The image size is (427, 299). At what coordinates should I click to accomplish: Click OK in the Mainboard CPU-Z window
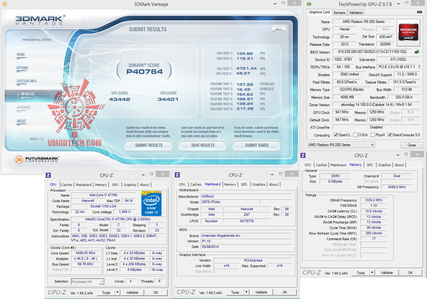click(x=285, y=292)
